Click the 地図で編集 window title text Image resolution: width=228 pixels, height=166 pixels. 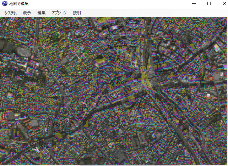click(x=19, y=4)
